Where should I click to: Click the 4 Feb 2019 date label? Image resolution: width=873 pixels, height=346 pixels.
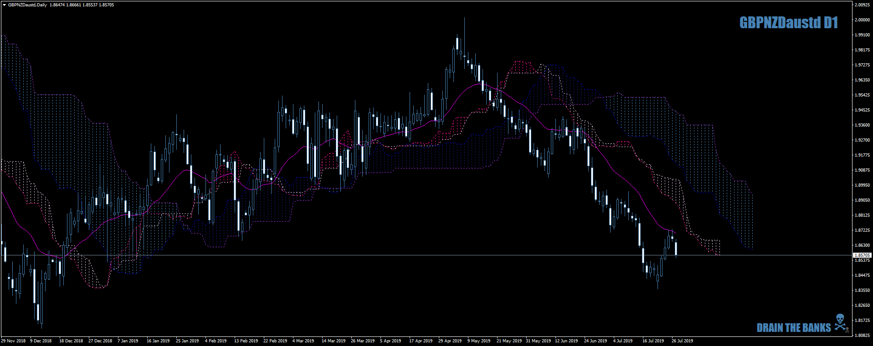point(216,341)
